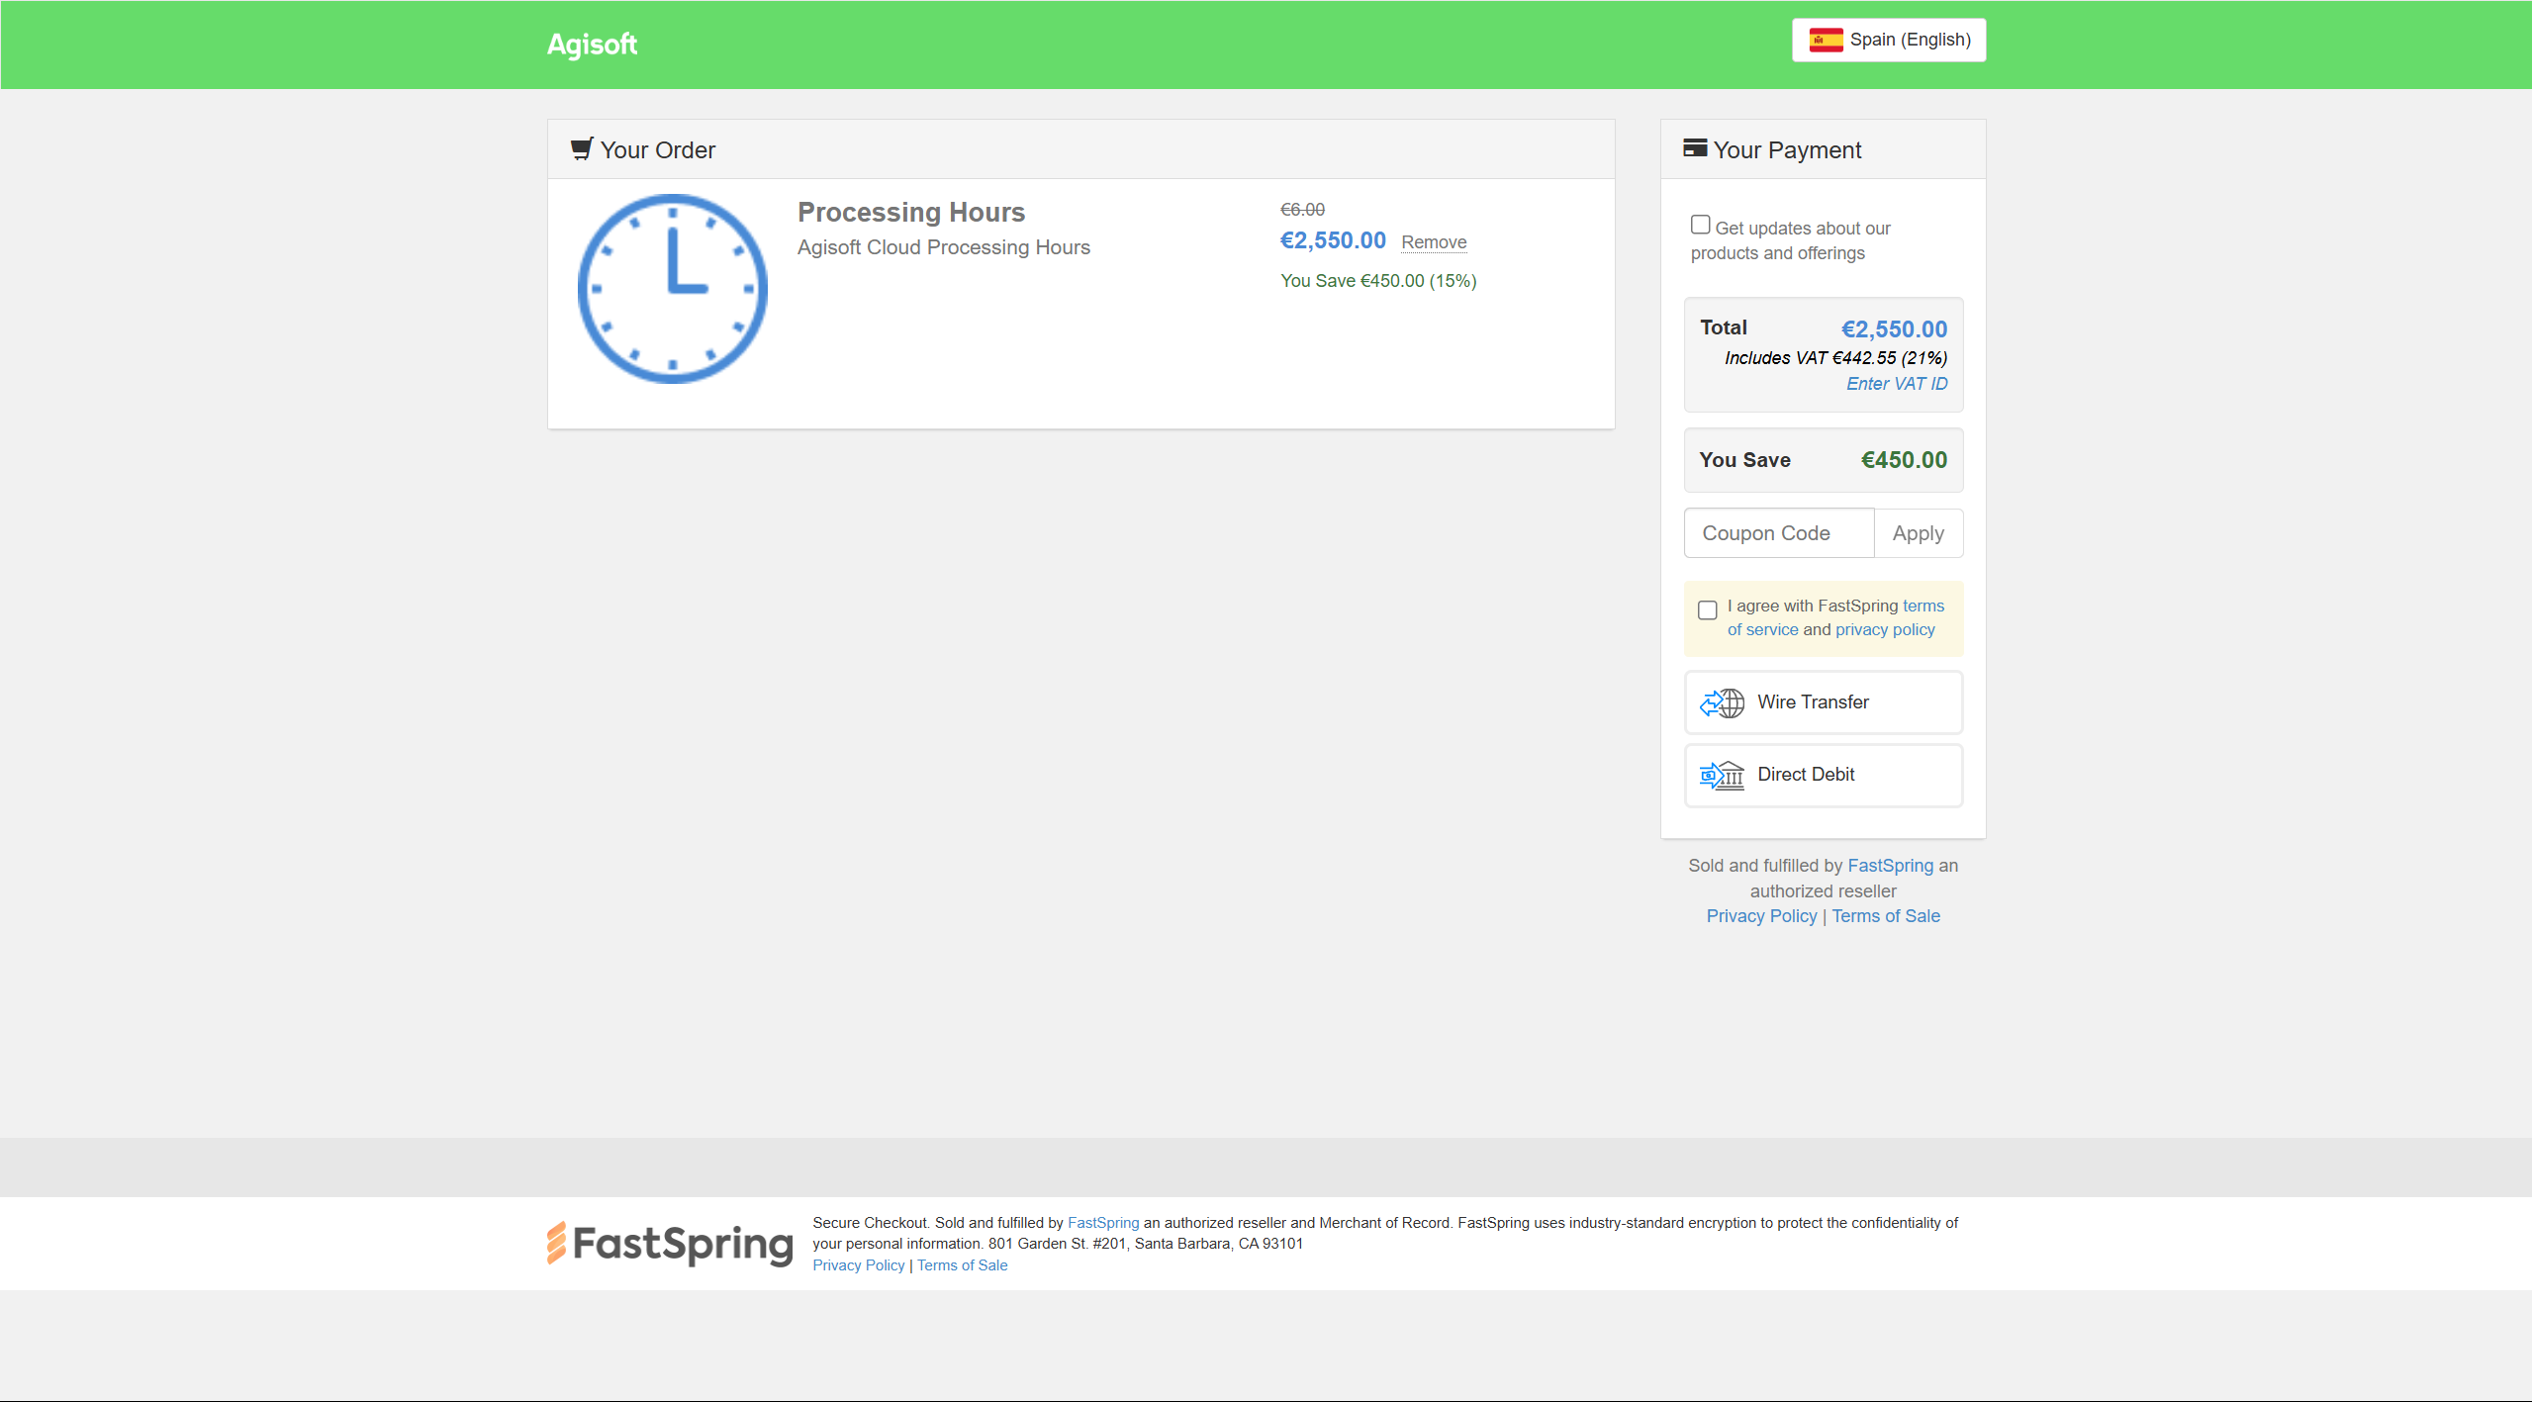
Task: Choose Direct Debit payment method
Action: [x=1823, y=775]
